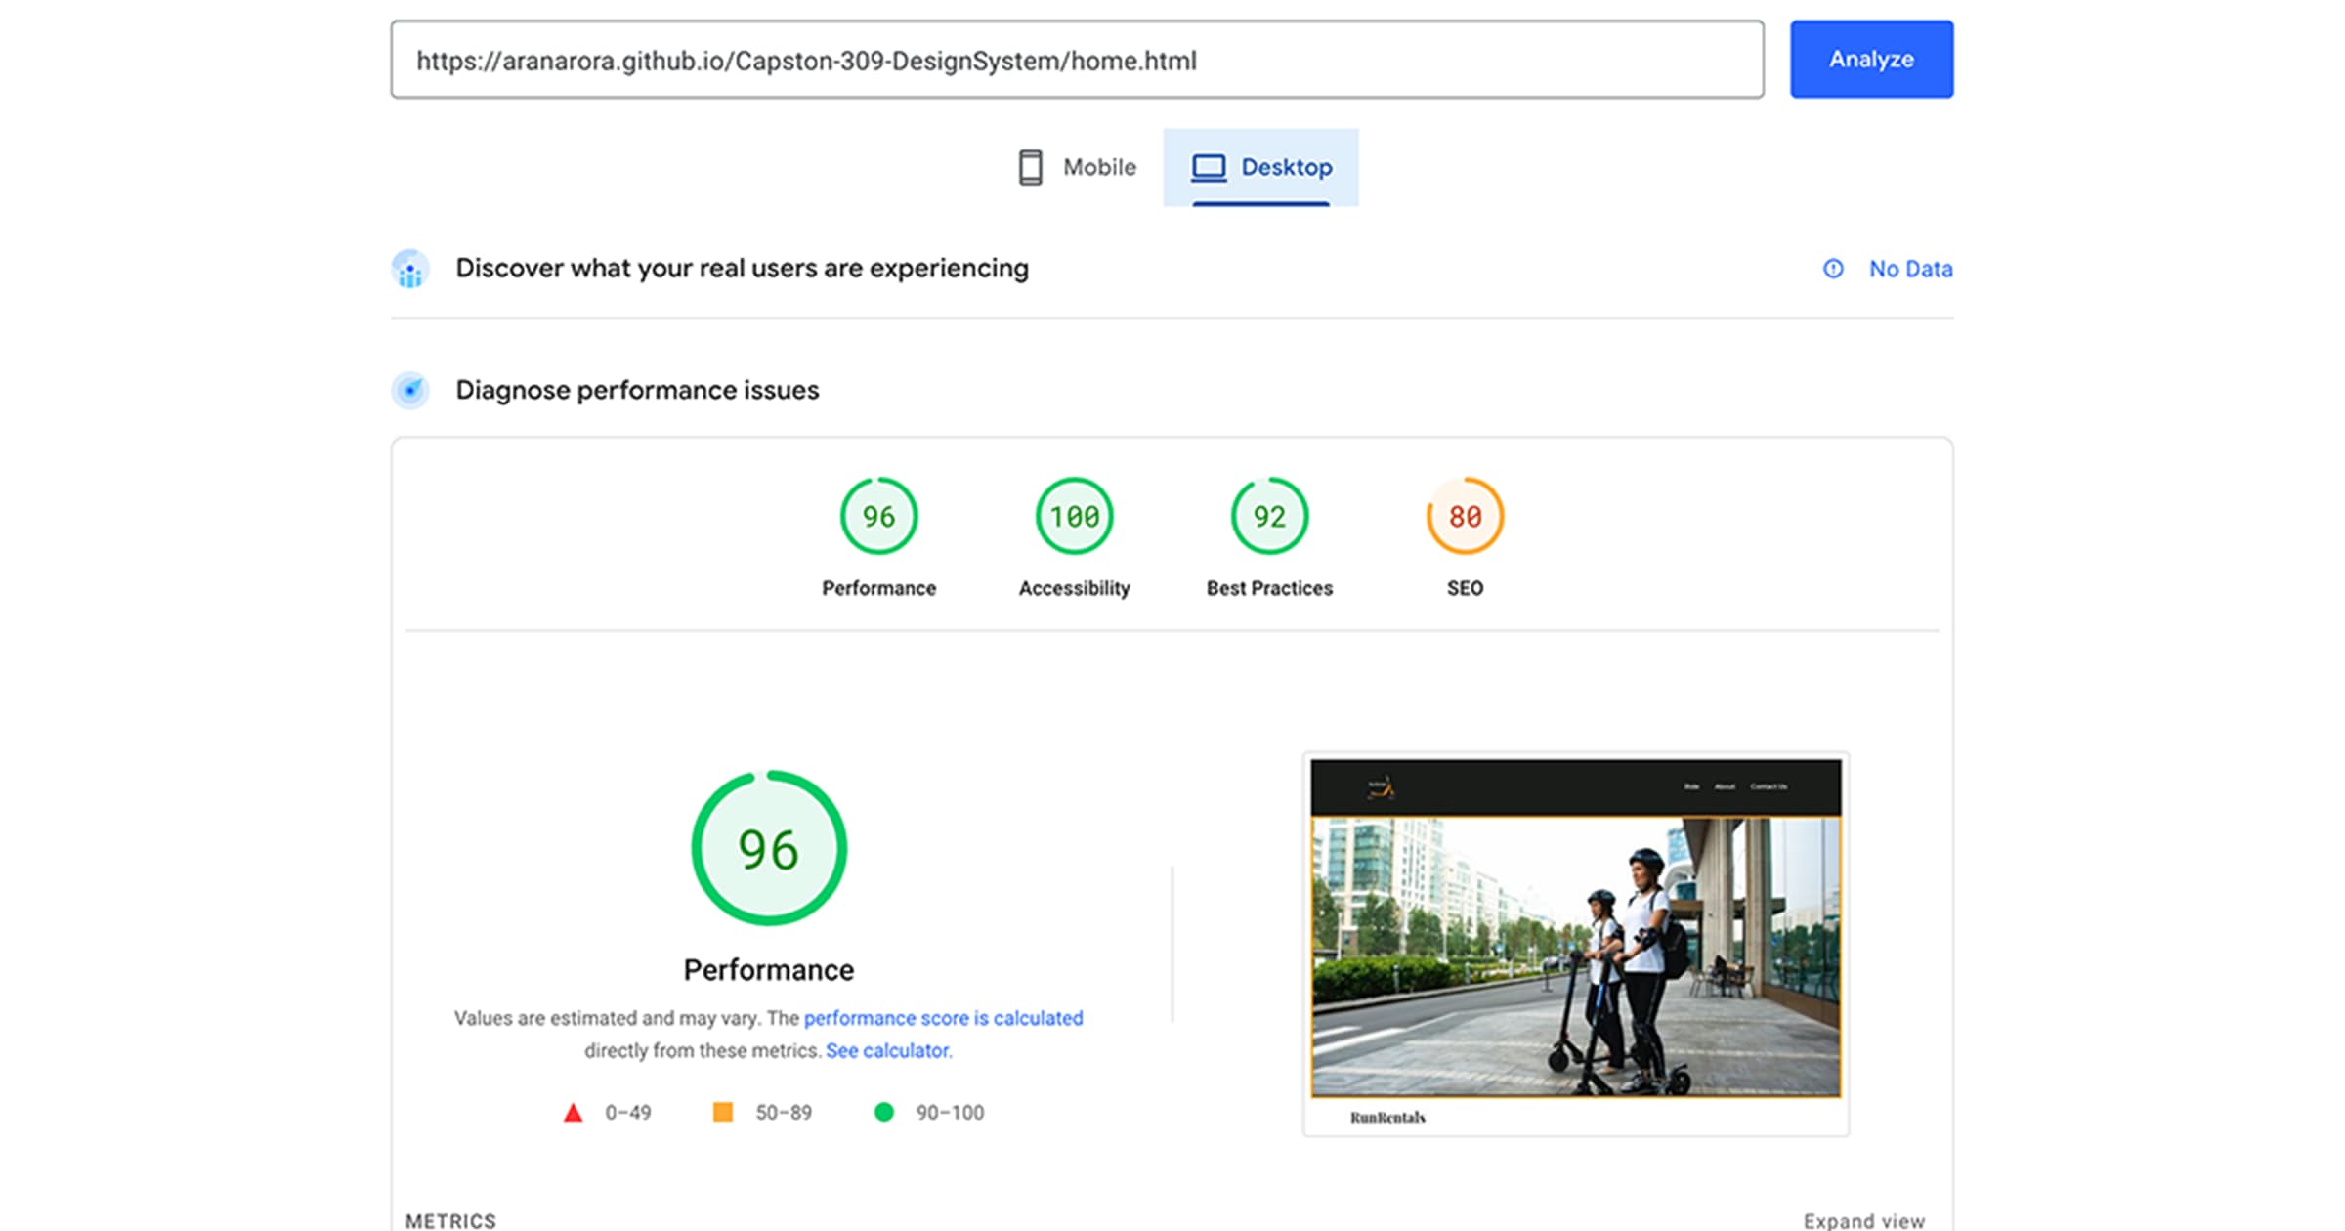Jump to Best Practices 92 score gauge
Screen dimensions: 2345x1231
pos(1269,516)
